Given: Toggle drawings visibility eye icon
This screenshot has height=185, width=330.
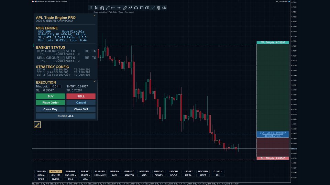Looking at the screenshot, I should point(164,8).
